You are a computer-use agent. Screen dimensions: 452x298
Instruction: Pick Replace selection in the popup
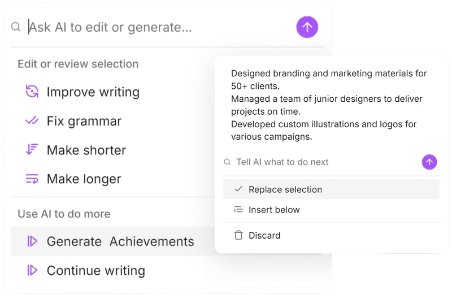(285, 189)
